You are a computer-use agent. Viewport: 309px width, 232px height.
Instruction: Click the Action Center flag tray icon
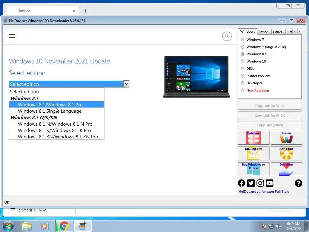click(x=264, y=226)
